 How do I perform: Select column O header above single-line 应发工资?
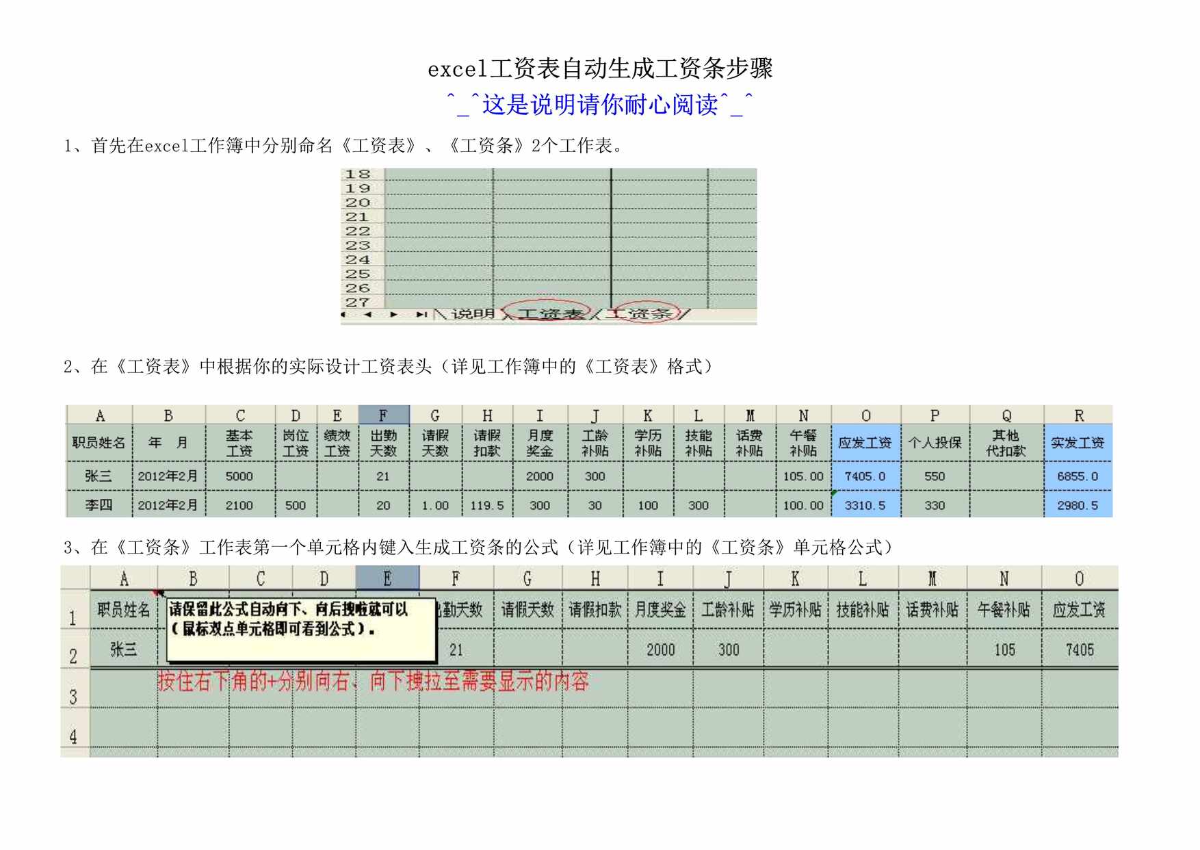(x=1080, y=578)
